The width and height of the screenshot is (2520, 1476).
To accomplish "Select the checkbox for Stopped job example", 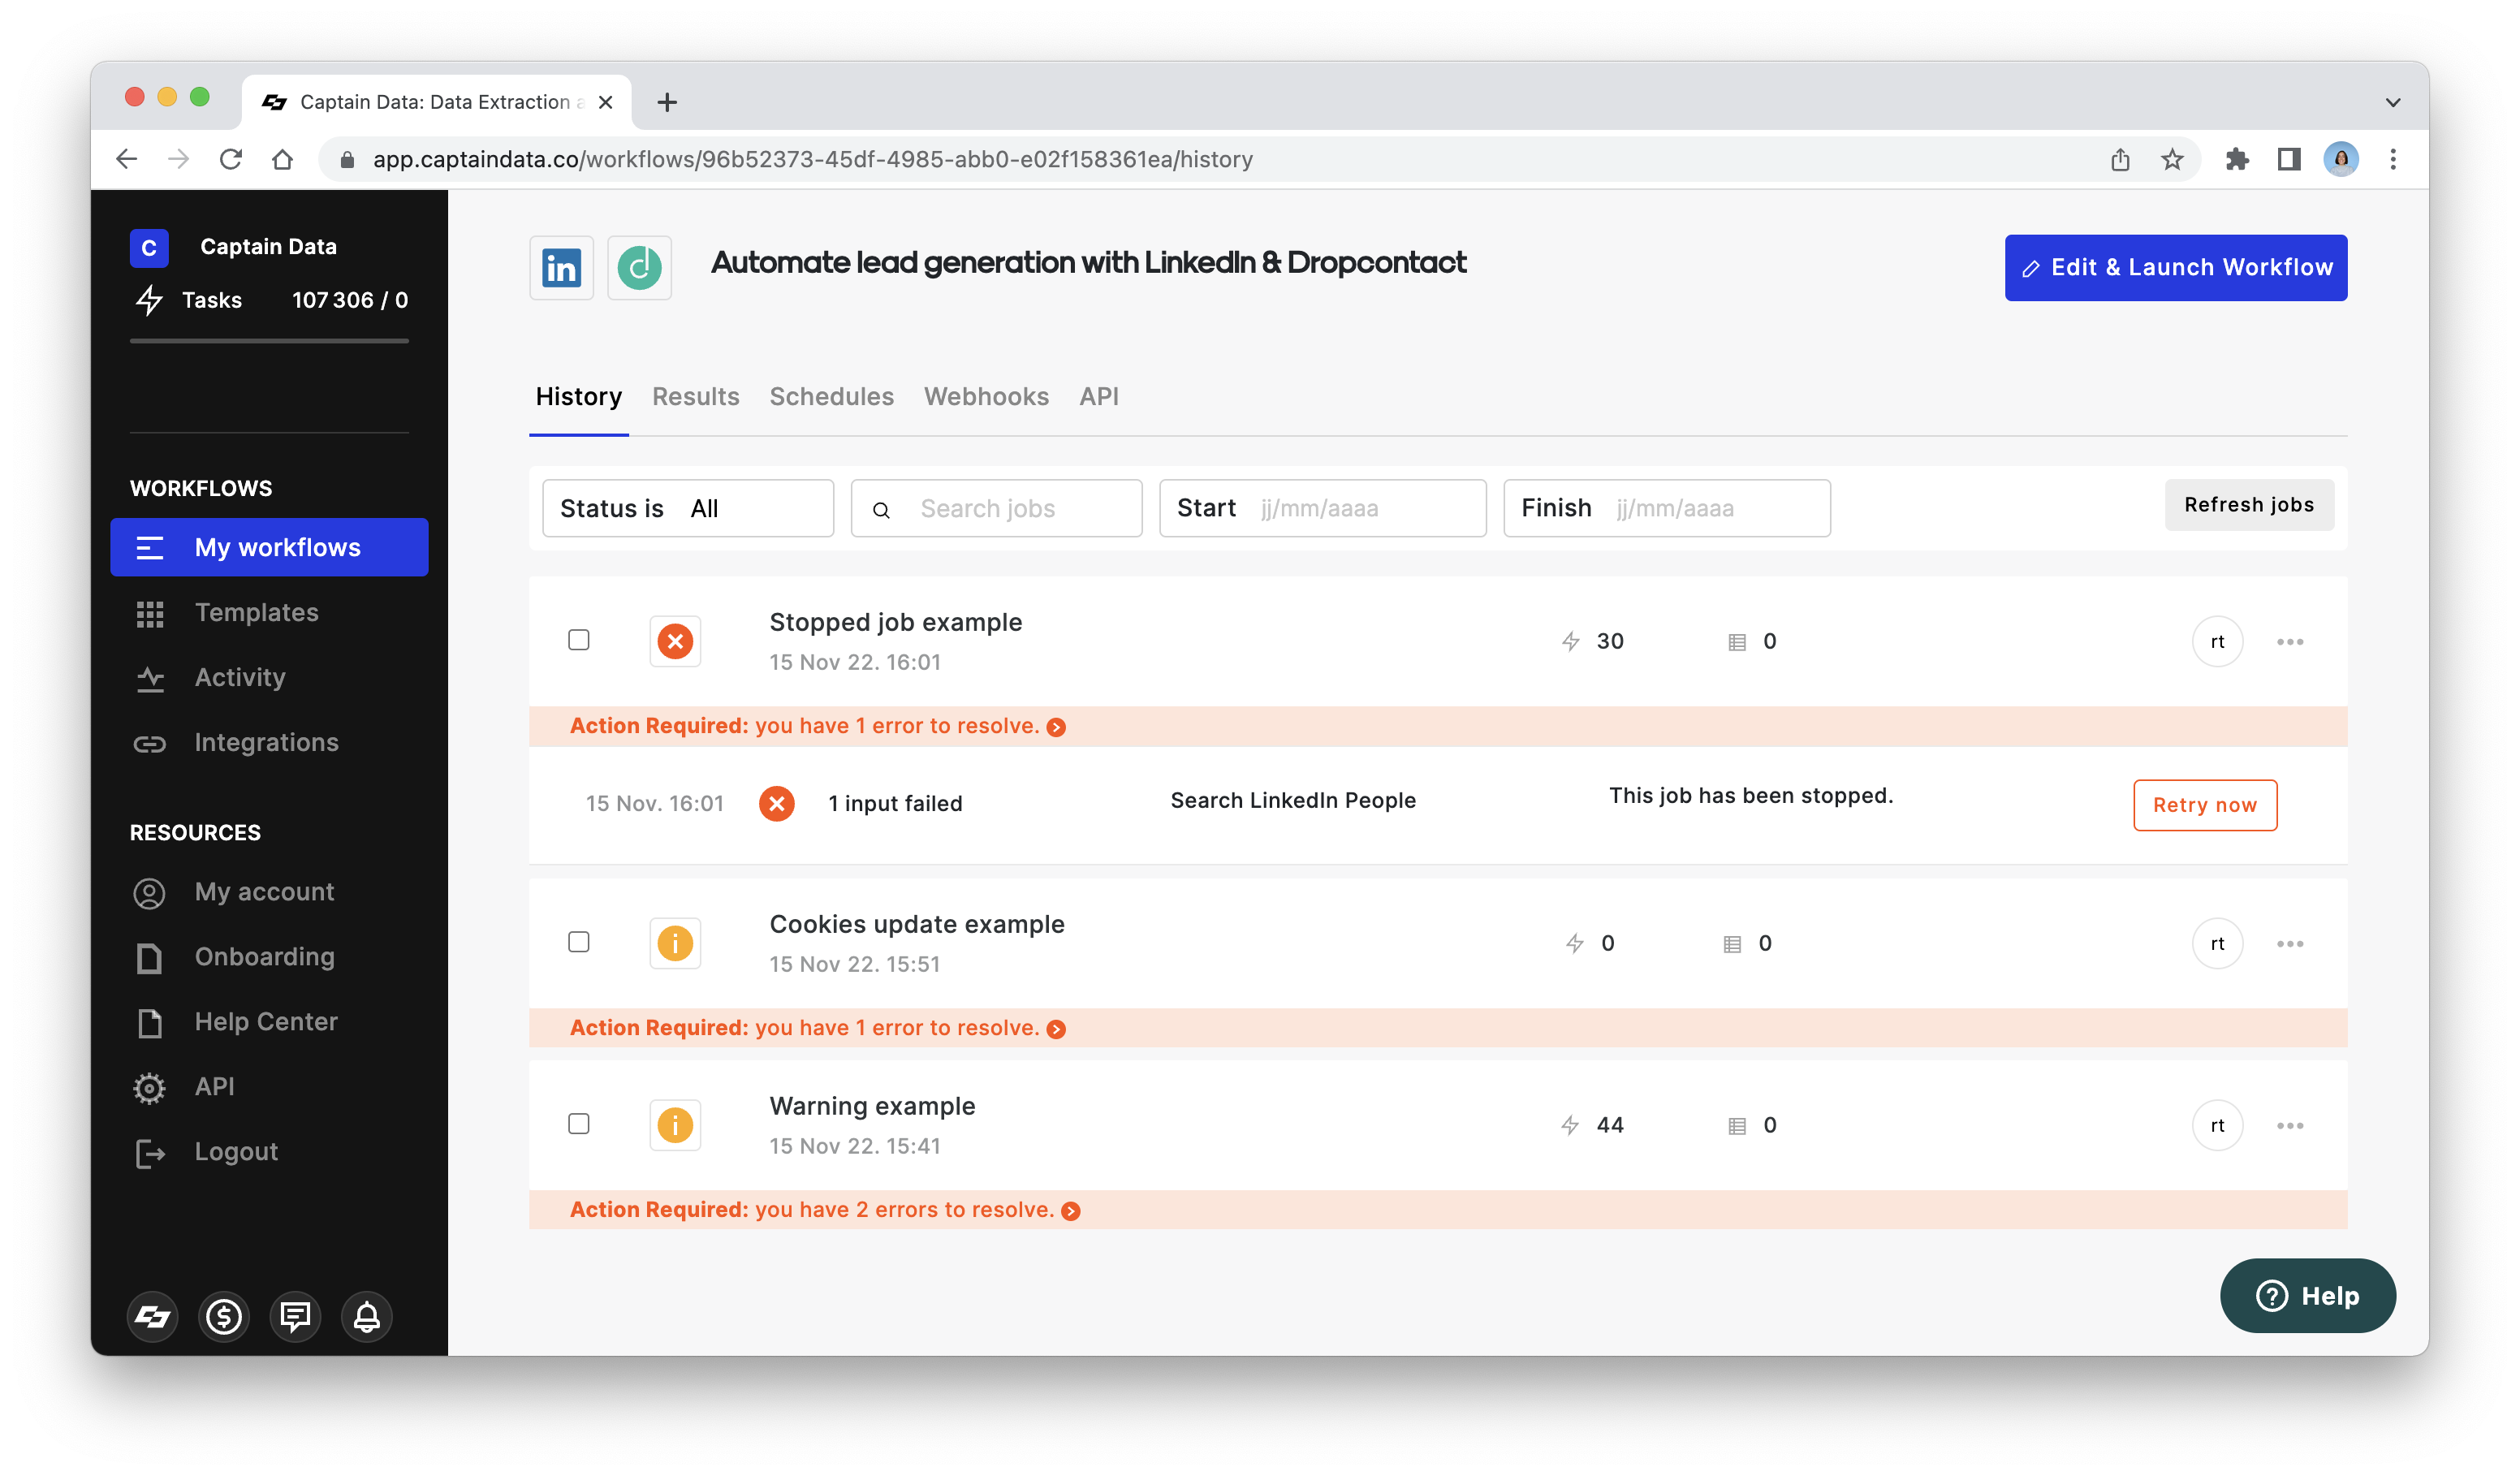I will (x=579, y=640).
